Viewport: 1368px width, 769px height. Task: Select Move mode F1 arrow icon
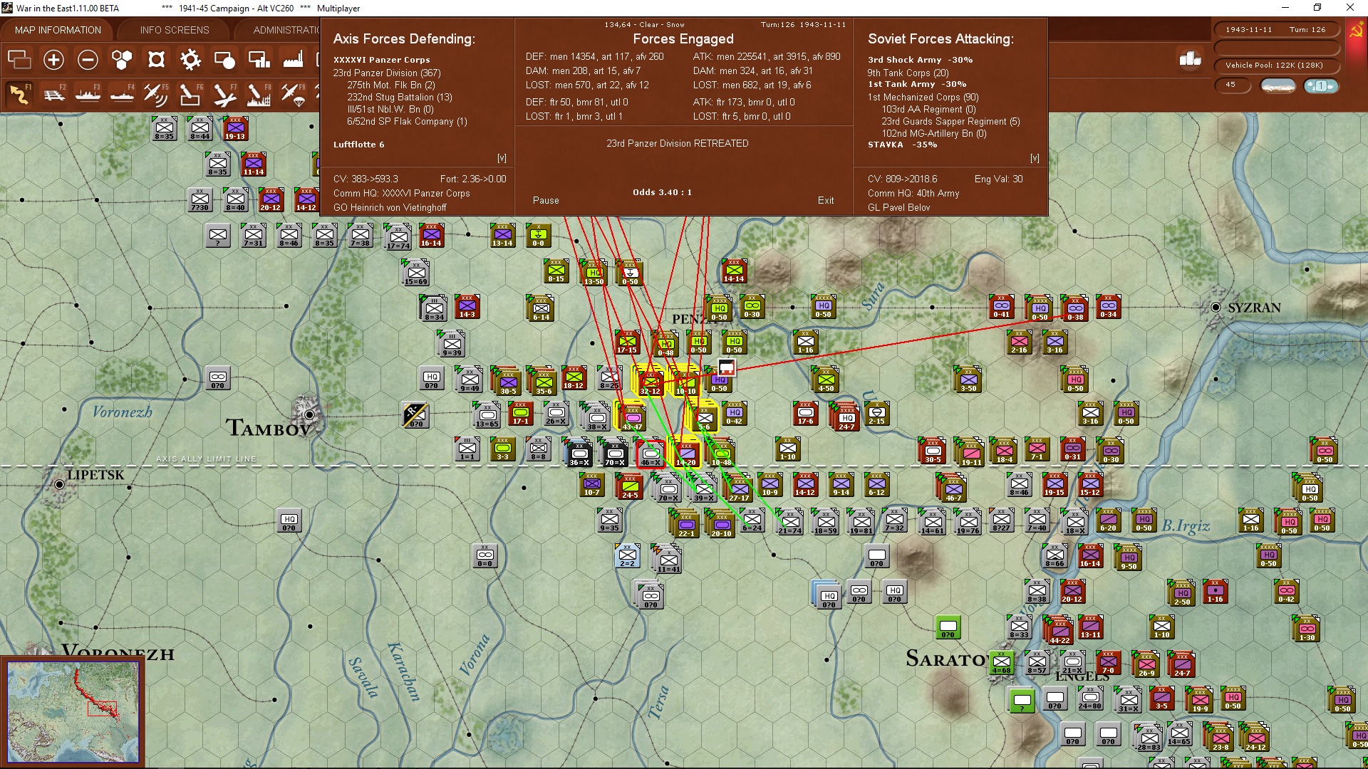tap(19, 94)
